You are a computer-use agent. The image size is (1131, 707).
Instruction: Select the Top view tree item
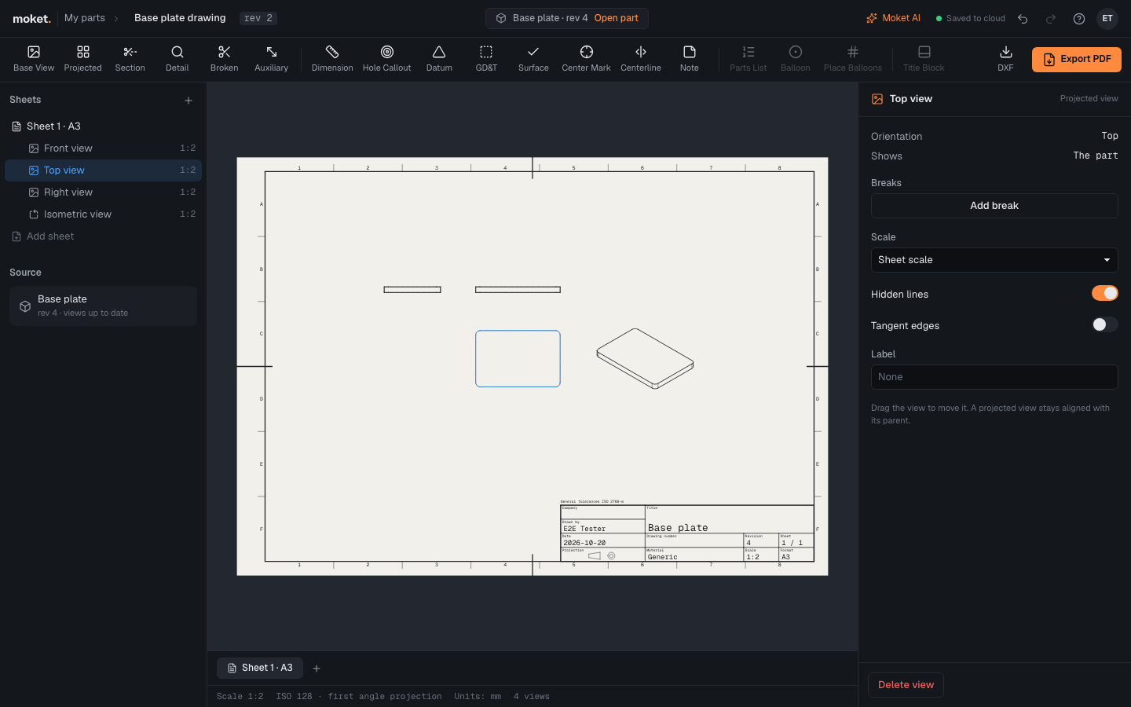103,170
